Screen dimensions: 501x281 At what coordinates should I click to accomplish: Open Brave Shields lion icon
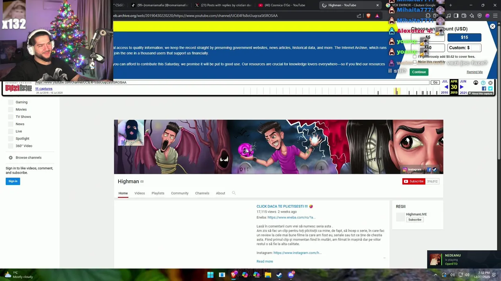click(368, 16)
